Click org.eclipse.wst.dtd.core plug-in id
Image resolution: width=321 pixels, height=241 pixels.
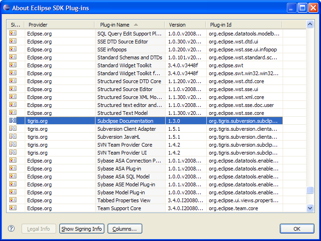tap(236, 81)
